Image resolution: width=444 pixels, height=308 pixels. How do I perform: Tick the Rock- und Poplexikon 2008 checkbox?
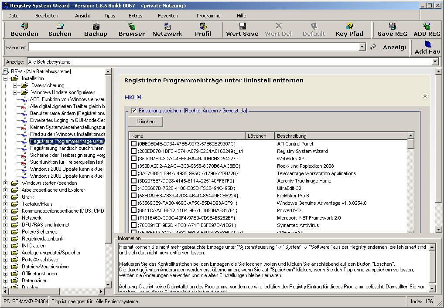(133, 166)
